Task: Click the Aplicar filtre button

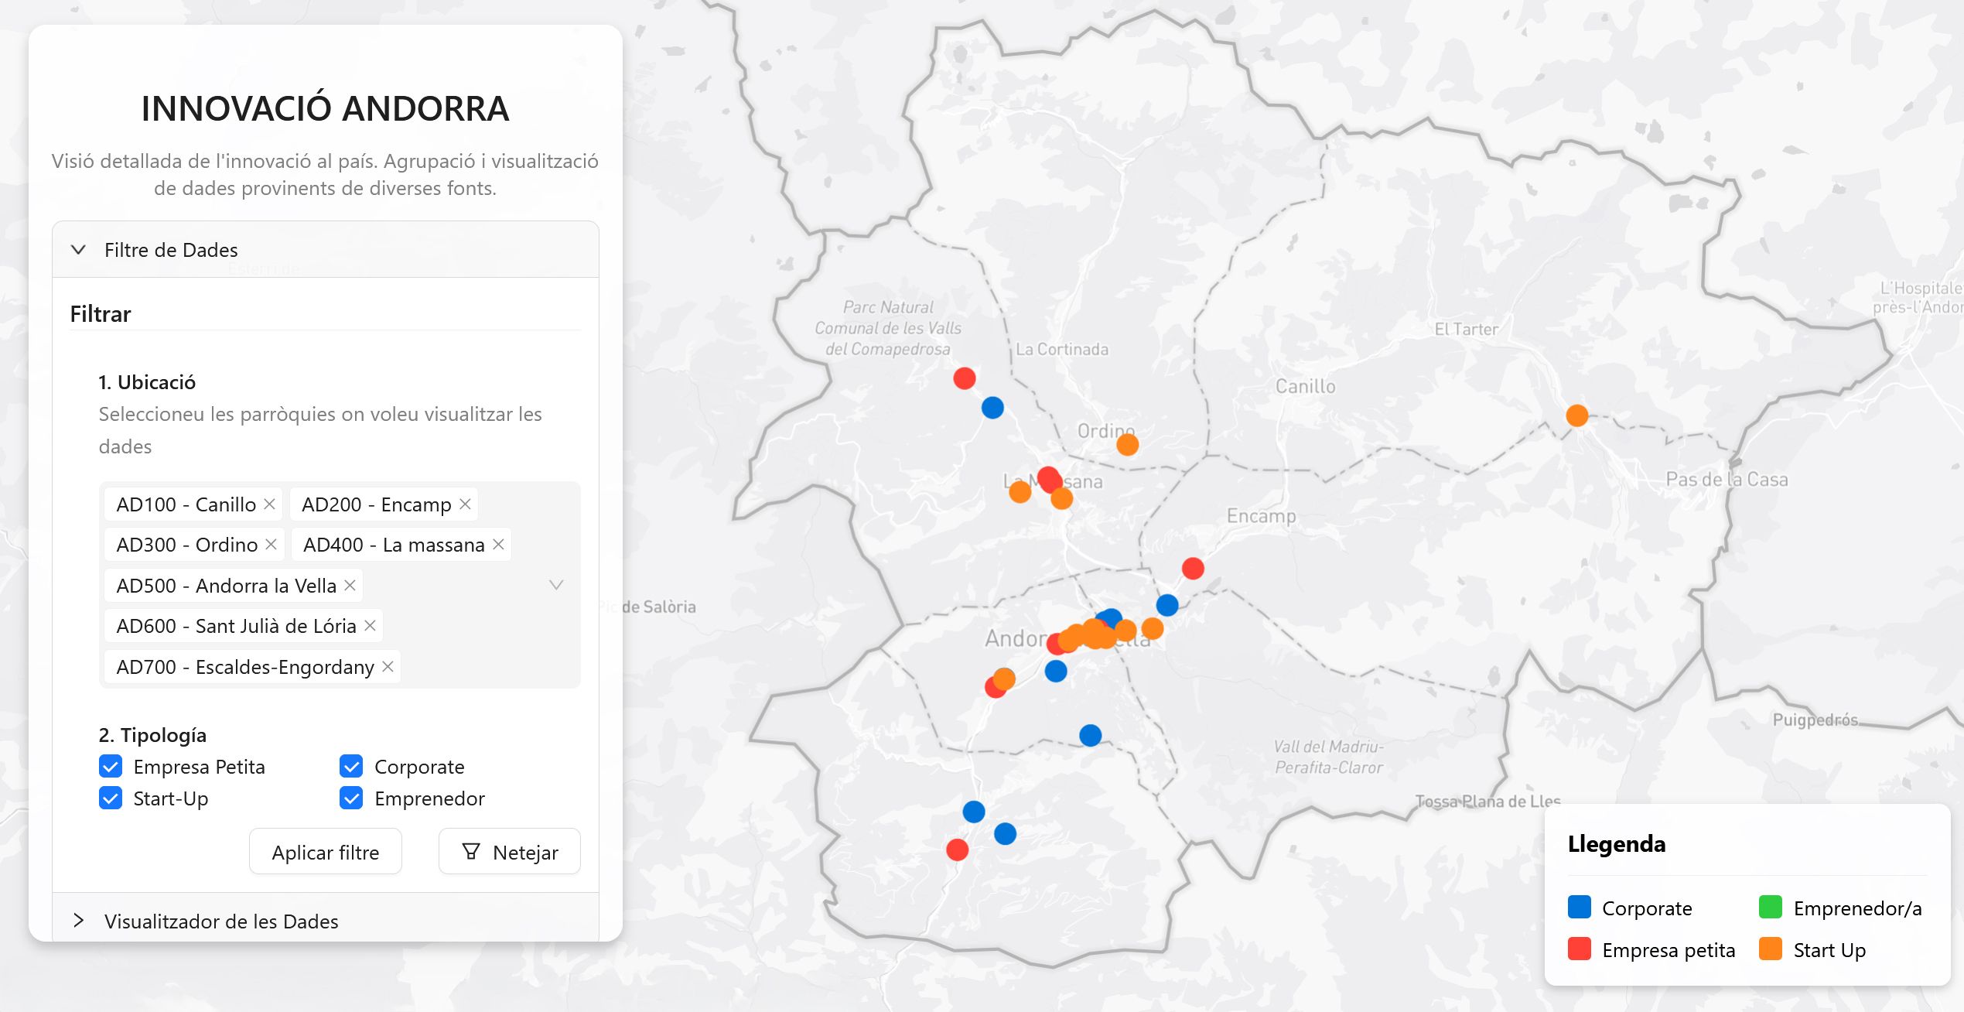Action: [x=325, y=851]
